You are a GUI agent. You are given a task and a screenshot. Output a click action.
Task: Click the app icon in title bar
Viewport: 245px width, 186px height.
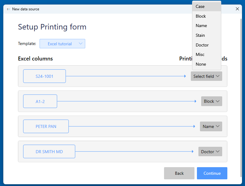click(x=8, y=9)
